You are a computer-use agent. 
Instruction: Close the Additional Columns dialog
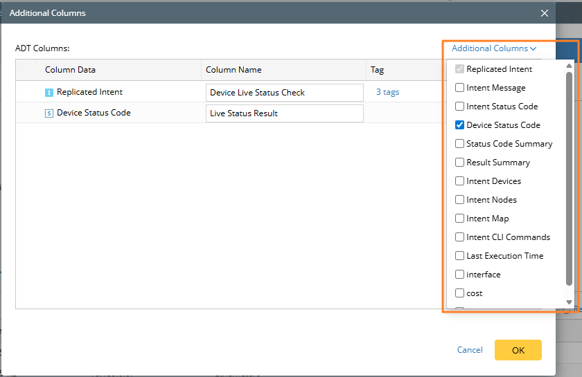544,12
